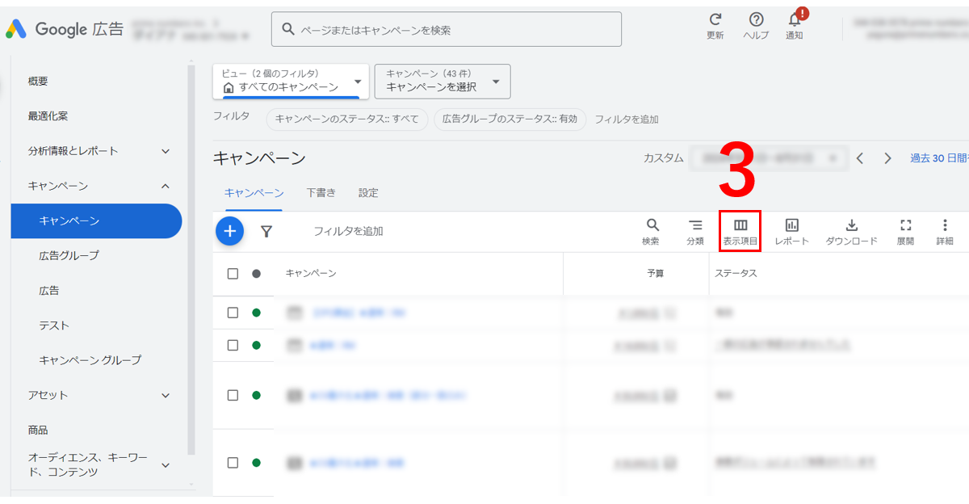Open ビュー すべてのキャンペーン dropdown
Viewport: 969px width, 504px height.
291,81
